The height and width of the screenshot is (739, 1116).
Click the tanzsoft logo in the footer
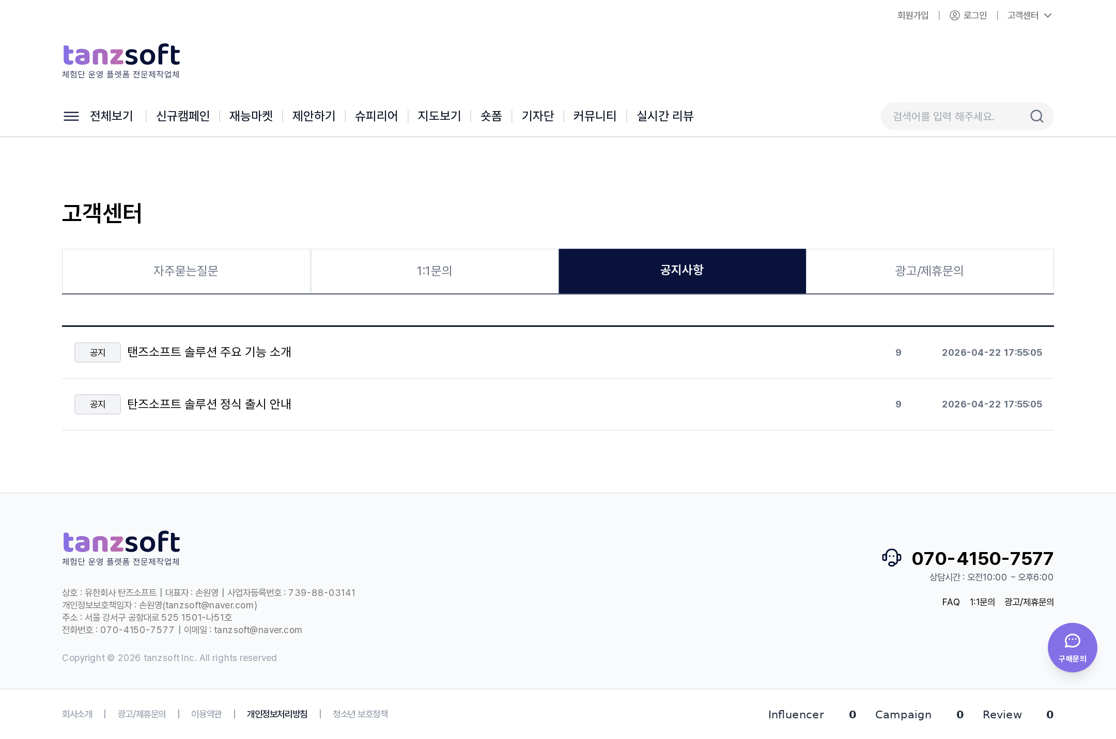121,548
